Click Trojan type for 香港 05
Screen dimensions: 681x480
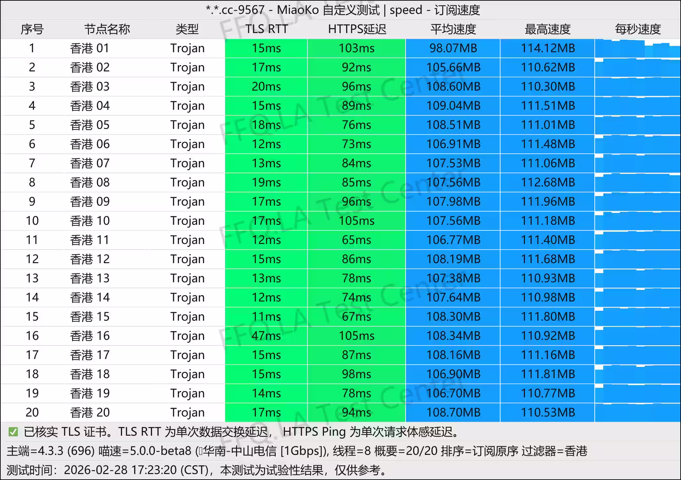[x=187, y=125]
